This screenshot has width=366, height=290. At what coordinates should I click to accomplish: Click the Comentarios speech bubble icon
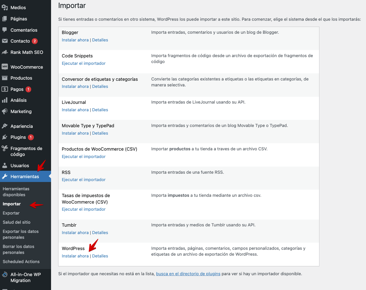click(5, 30)
